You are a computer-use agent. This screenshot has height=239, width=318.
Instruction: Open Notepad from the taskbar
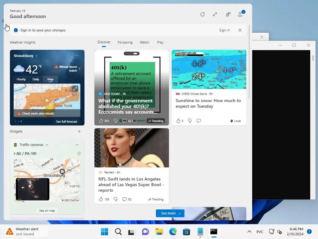coord(200,232)
